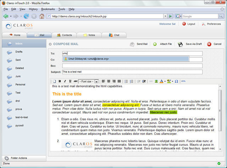Insert a bulleted list
The width and height of the screenshot is (227, 168).
coord(126,81)
